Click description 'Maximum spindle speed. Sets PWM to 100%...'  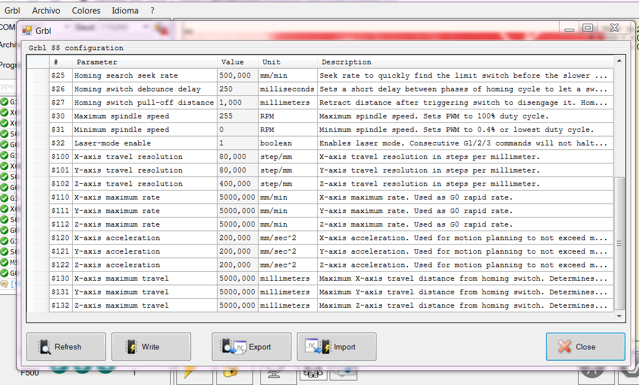click(465, 116)
